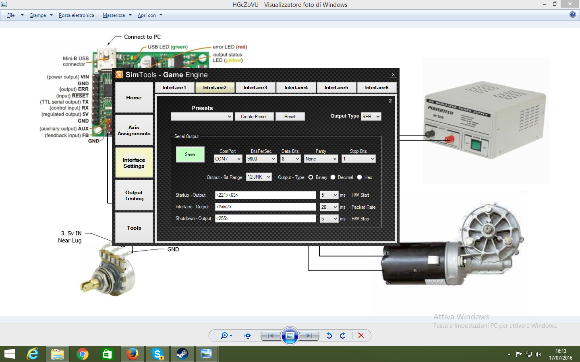Open HW Stop ms dropdown
The image size is (580, 362).
[x=329, y=218]
